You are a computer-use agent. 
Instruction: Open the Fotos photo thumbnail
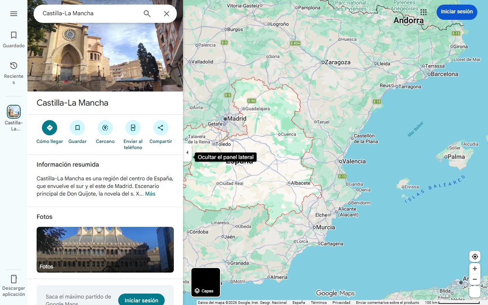tap(105, 250)
